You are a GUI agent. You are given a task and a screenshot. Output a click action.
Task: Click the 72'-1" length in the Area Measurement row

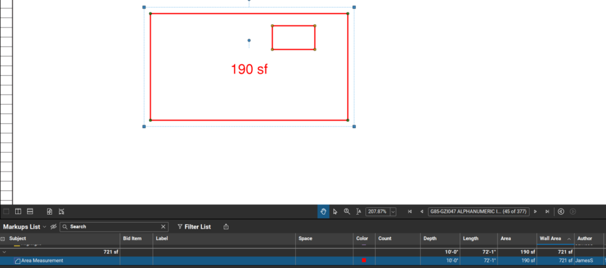pyautogui.click(x=490, y=261)
